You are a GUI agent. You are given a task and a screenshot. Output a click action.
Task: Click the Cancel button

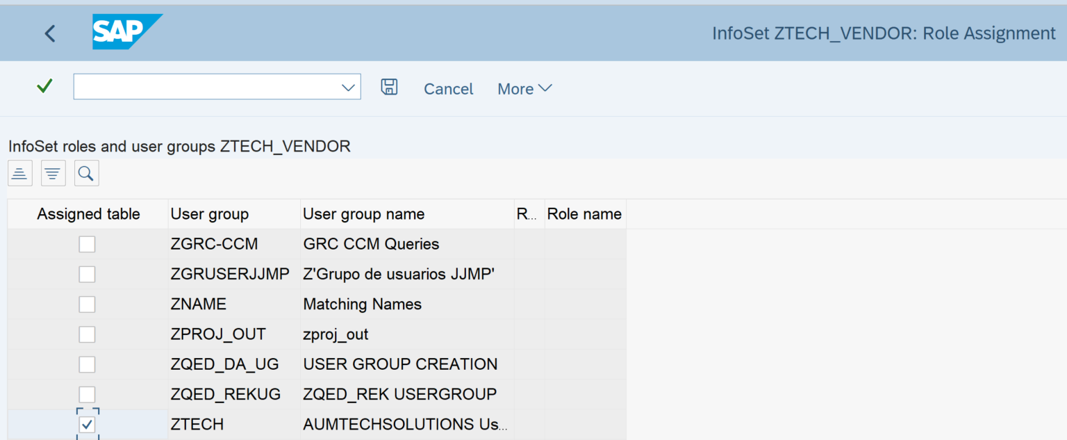coord(448,89)
